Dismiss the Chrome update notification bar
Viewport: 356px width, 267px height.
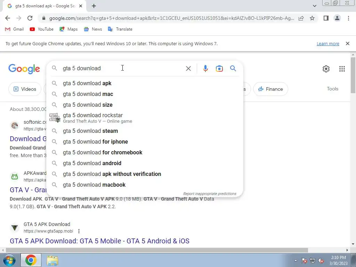[x=347, y=43]
